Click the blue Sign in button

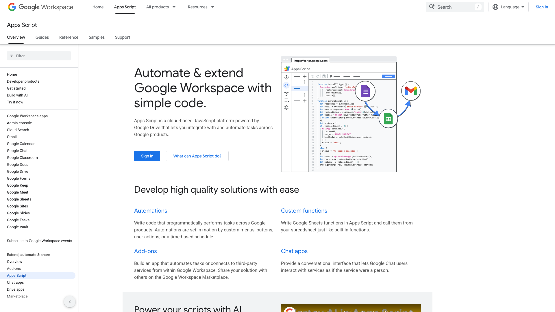147,156
